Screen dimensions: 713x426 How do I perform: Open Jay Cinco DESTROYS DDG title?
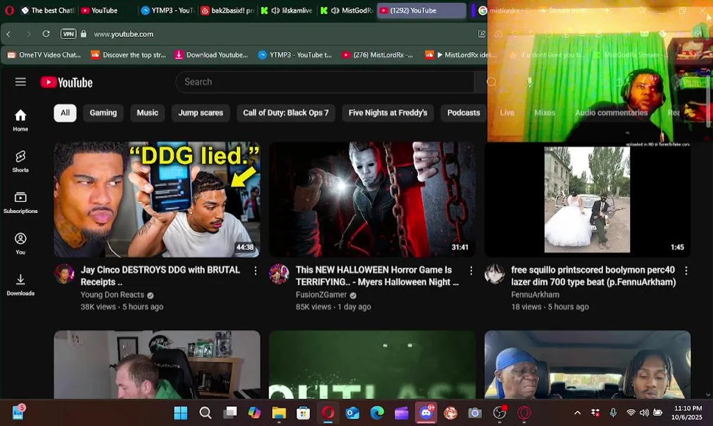[x=160, y=276]
